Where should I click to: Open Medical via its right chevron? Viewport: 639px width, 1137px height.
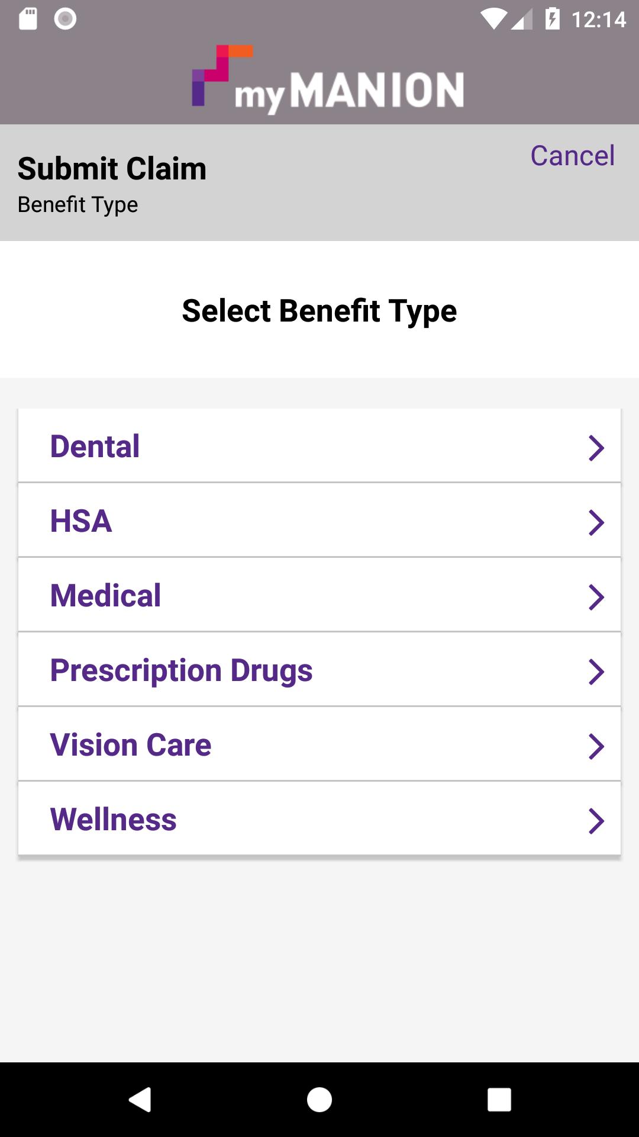pos(596,597)
